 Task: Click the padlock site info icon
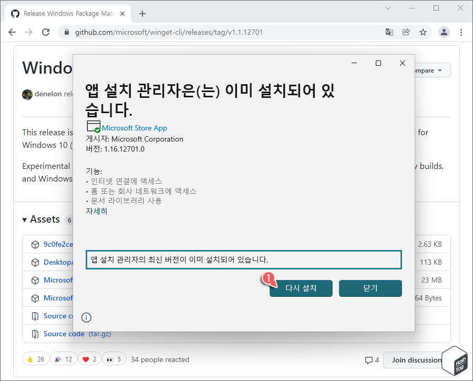[67, 32]
